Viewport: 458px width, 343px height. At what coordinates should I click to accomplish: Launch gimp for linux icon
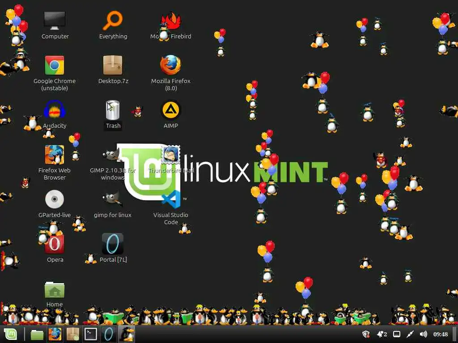[x=112, y=199]
